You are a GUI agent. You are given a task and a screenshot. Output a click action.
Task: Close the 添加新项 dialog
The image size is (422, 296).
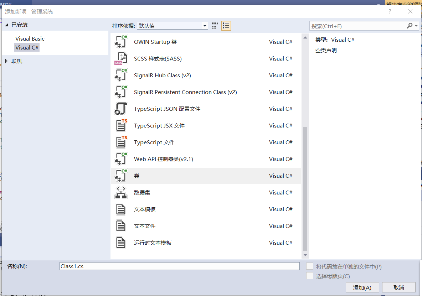[x=410, y=11]
